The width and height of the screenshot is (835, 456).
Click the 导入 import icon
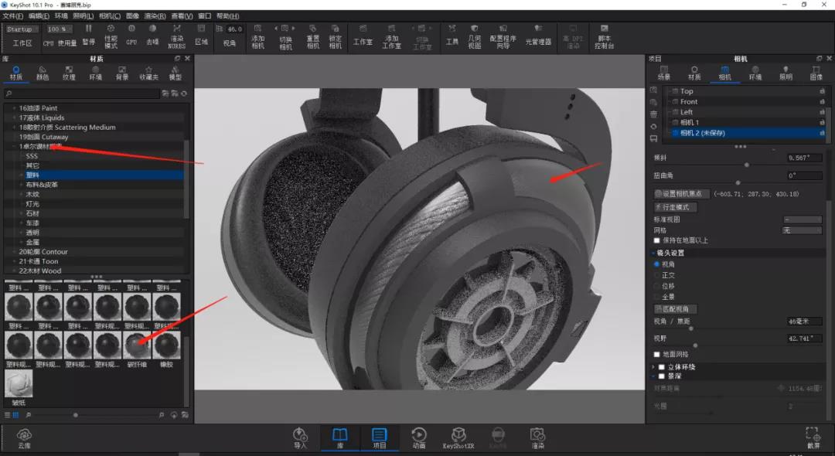(300, 438)
